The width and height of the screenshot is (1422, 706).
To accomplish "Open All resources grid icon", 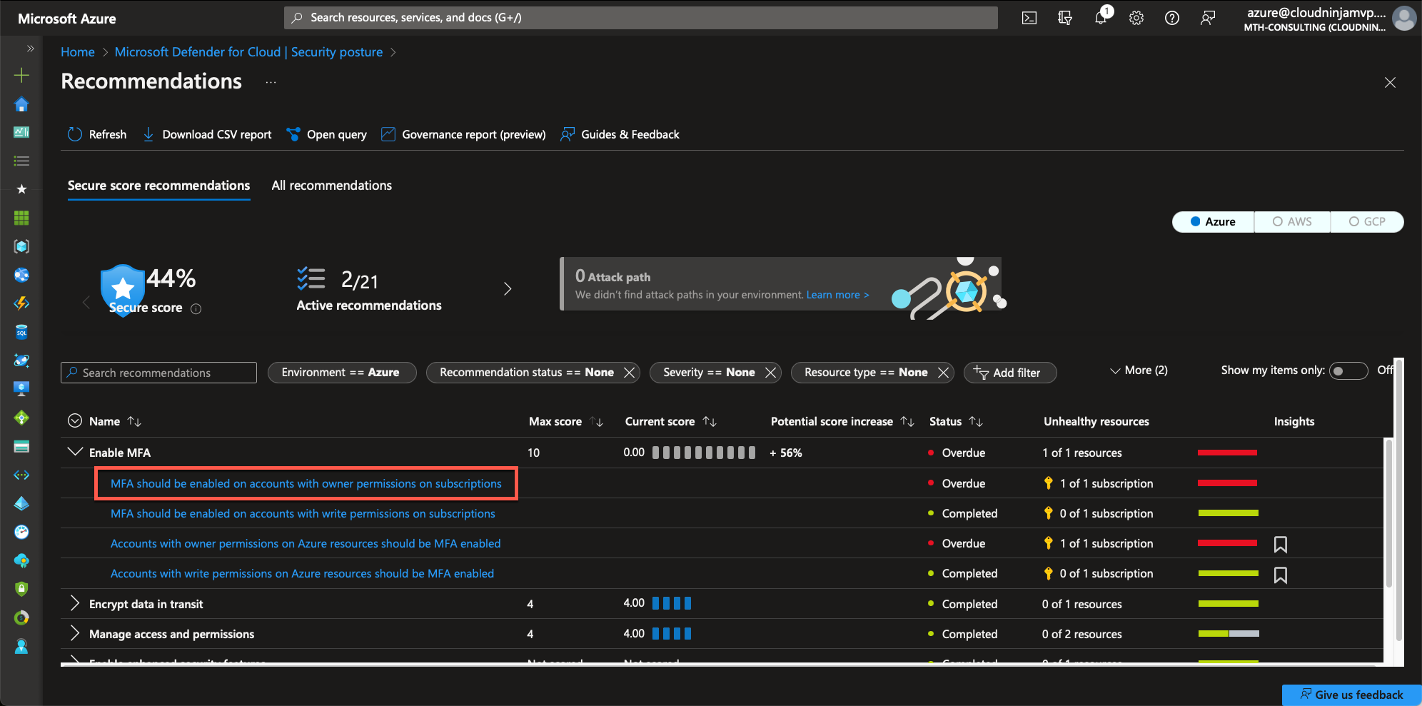I will (21, 218).
